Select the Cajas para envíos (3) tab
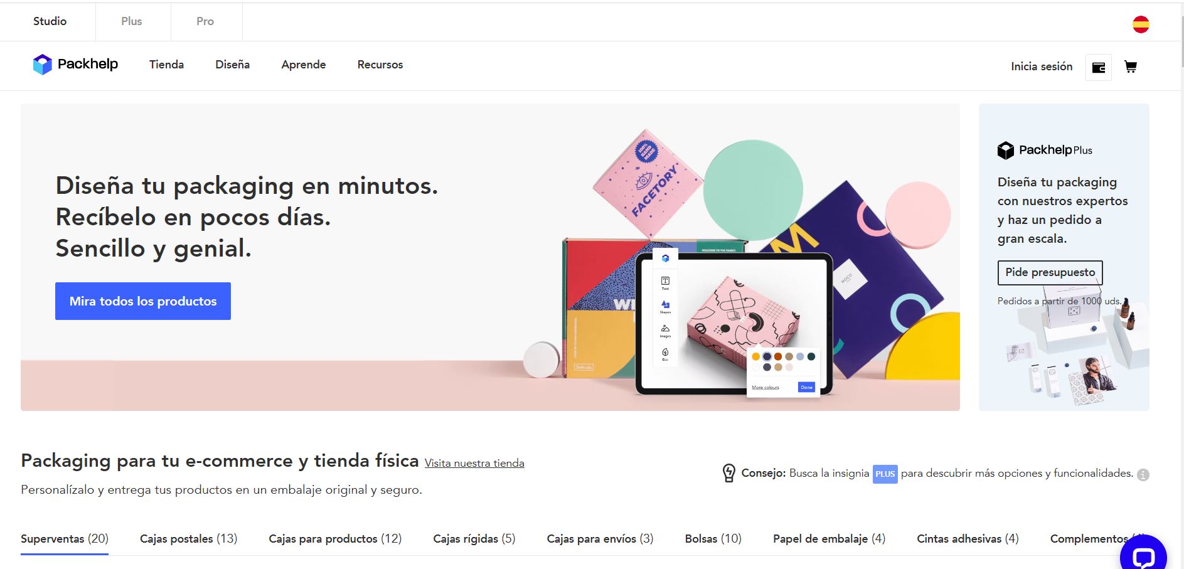 pyautogui.click(x=600, y=539)
